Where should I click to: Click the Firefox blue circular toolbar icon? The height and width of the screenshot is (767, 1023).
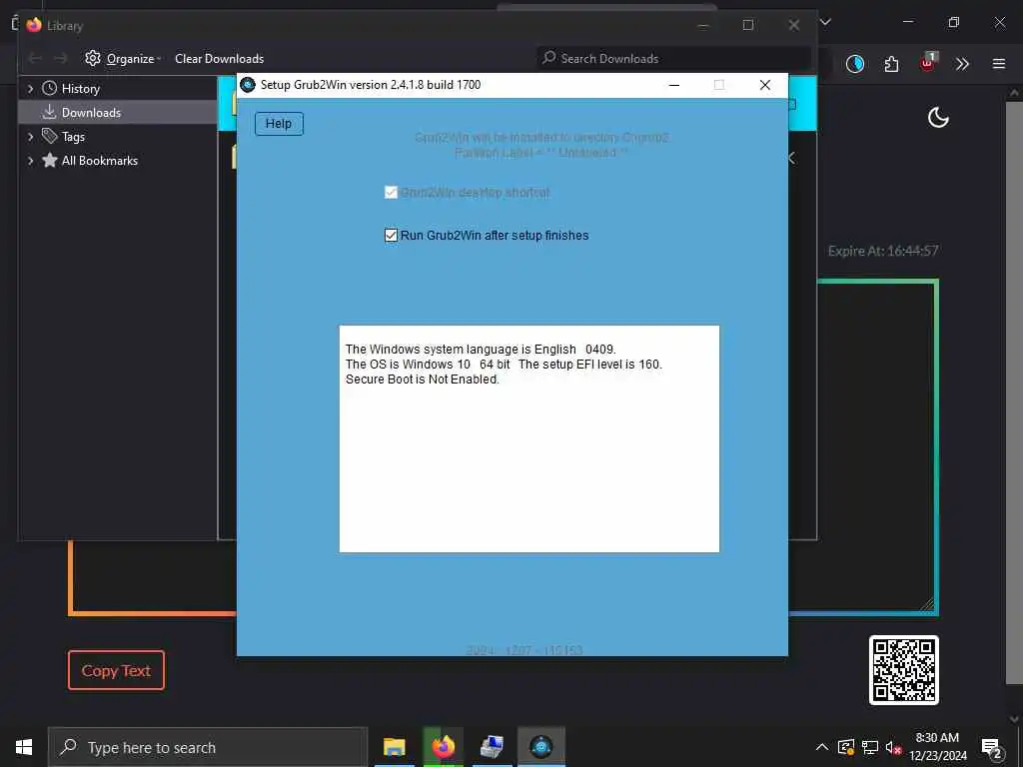pyautogui.click(x=855, y=64)
